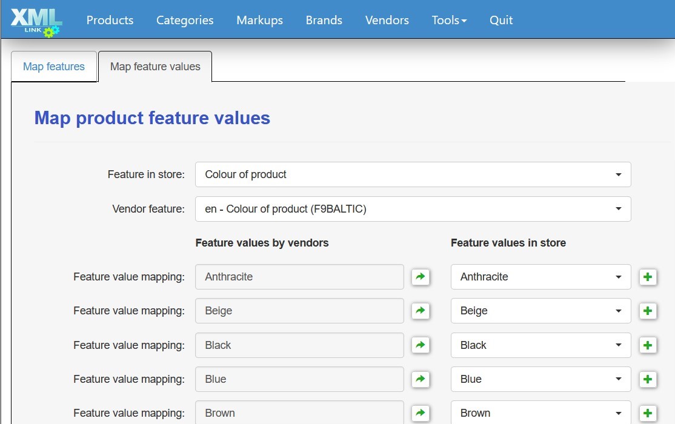The height and width of the screenshot is (424, 675).
Task: Click the Feature values by vendors header
Action: 262,243
